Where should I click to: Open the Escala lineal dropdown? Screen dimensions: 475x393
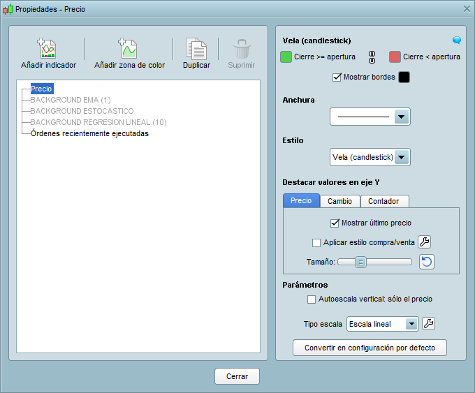382,324
